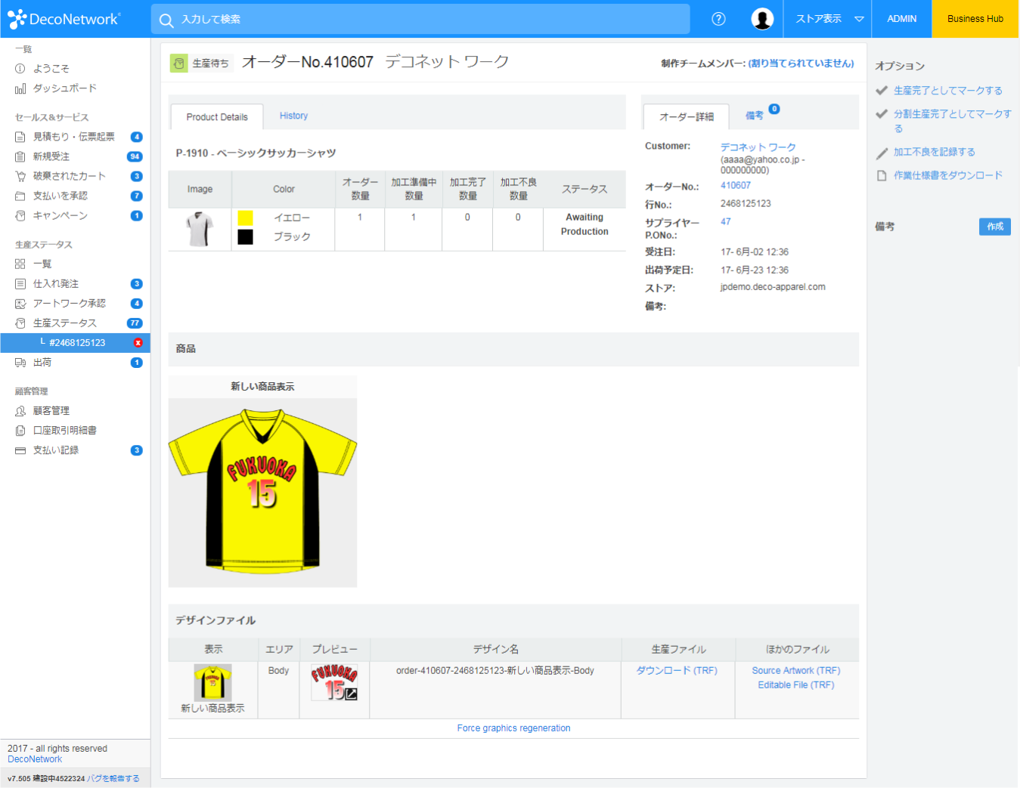Click the document icon beside 作業仕様書をダウンロード

882,175
